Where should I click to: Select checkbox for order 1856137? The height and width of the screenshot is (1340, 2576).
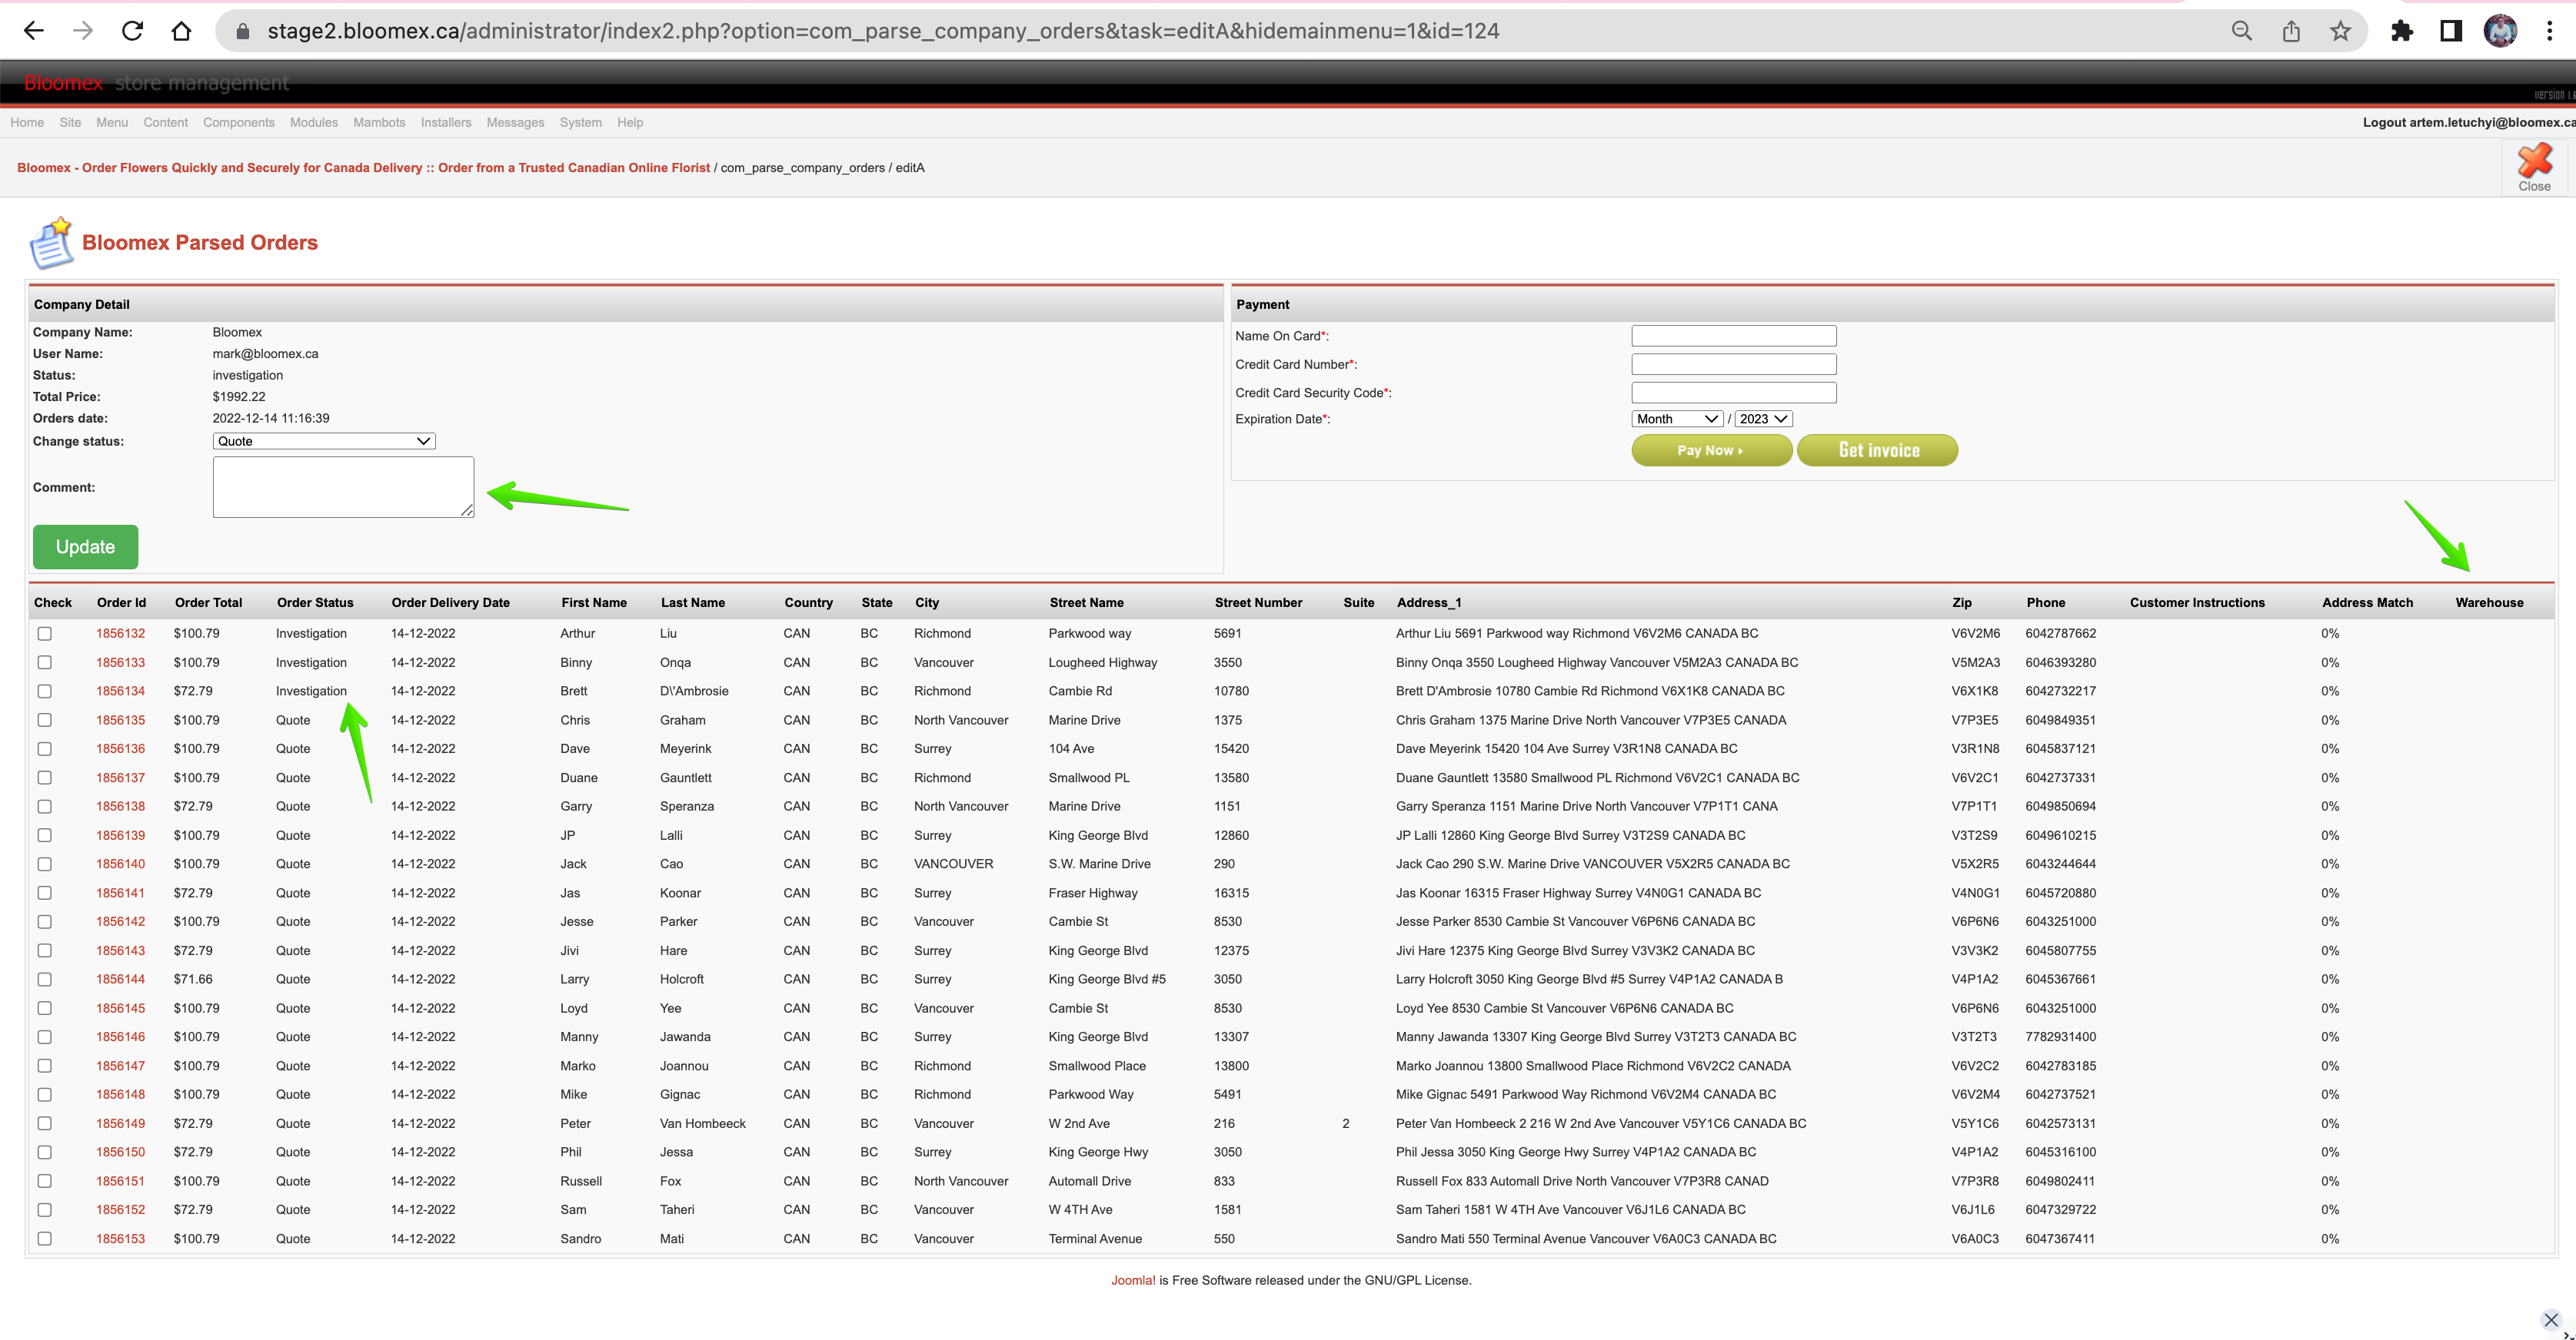(45, 778)
